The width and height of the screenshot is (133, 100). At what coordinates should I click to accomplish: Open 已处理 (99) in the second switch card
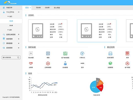[105, 27]
